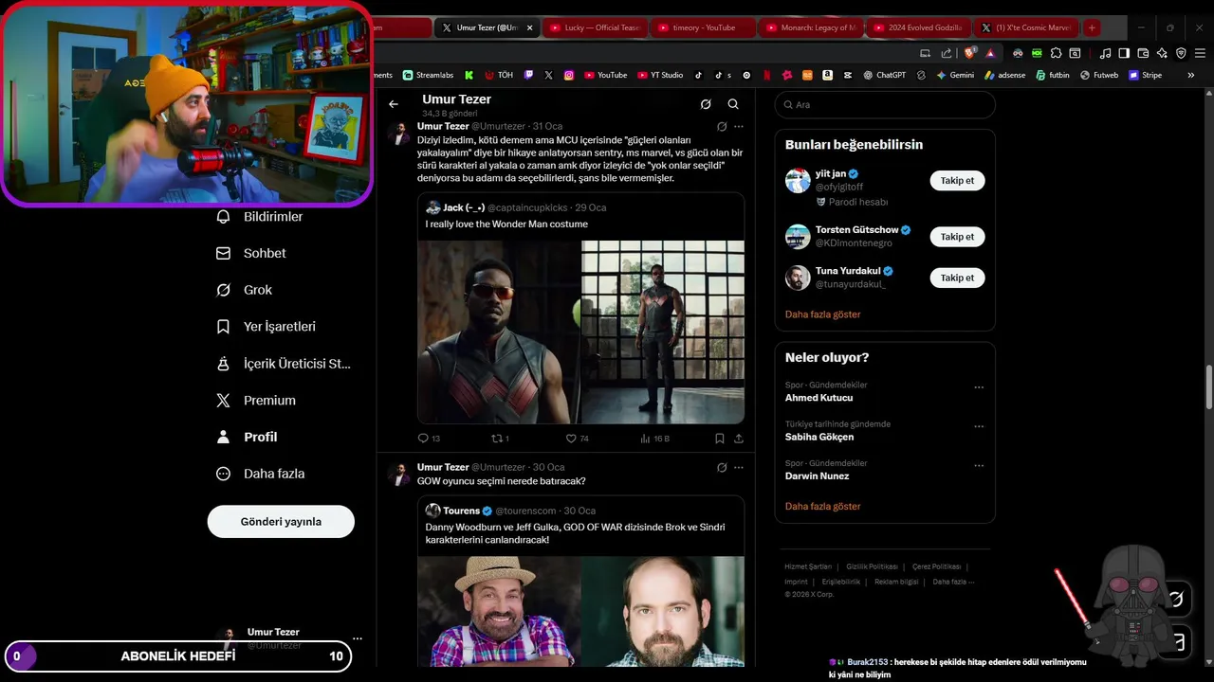Switch to the 2024 Evolved Godzilla tab

coord(919,27)
